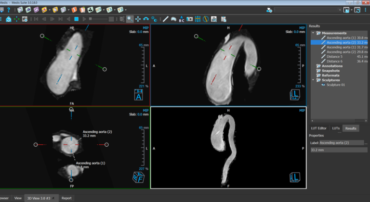Collapse the Sculptures tree node
This screenshot has width=370, height=202.
pos(313,80)
